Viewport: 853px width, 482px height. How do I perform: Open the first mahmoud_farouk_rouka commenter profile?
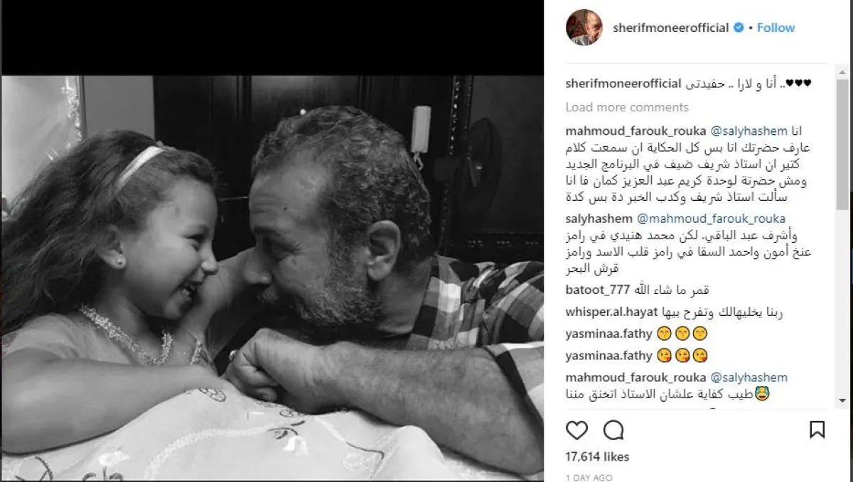click(x=635, y=131)
